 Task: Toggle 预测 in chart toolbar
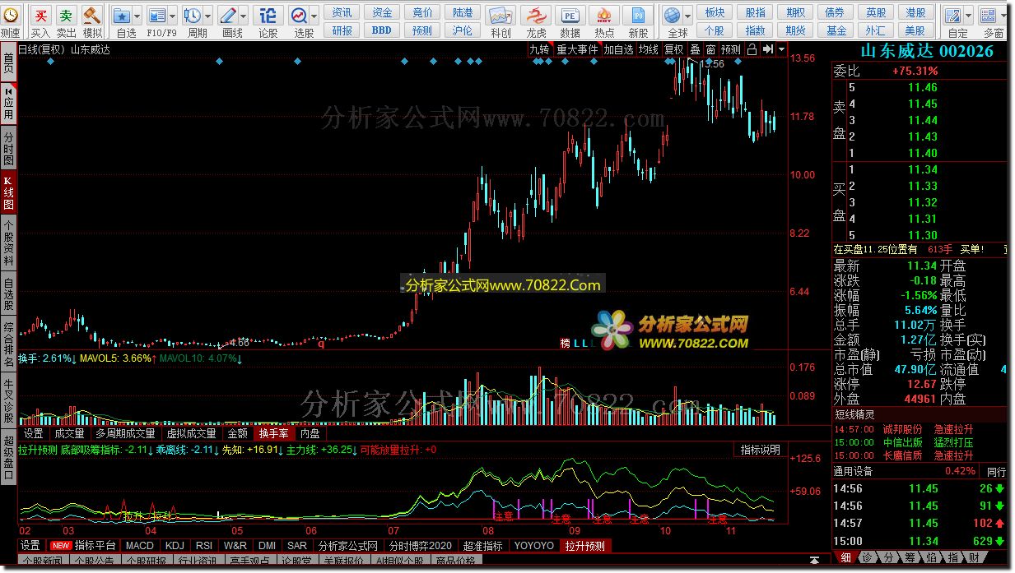coord(731,49)
